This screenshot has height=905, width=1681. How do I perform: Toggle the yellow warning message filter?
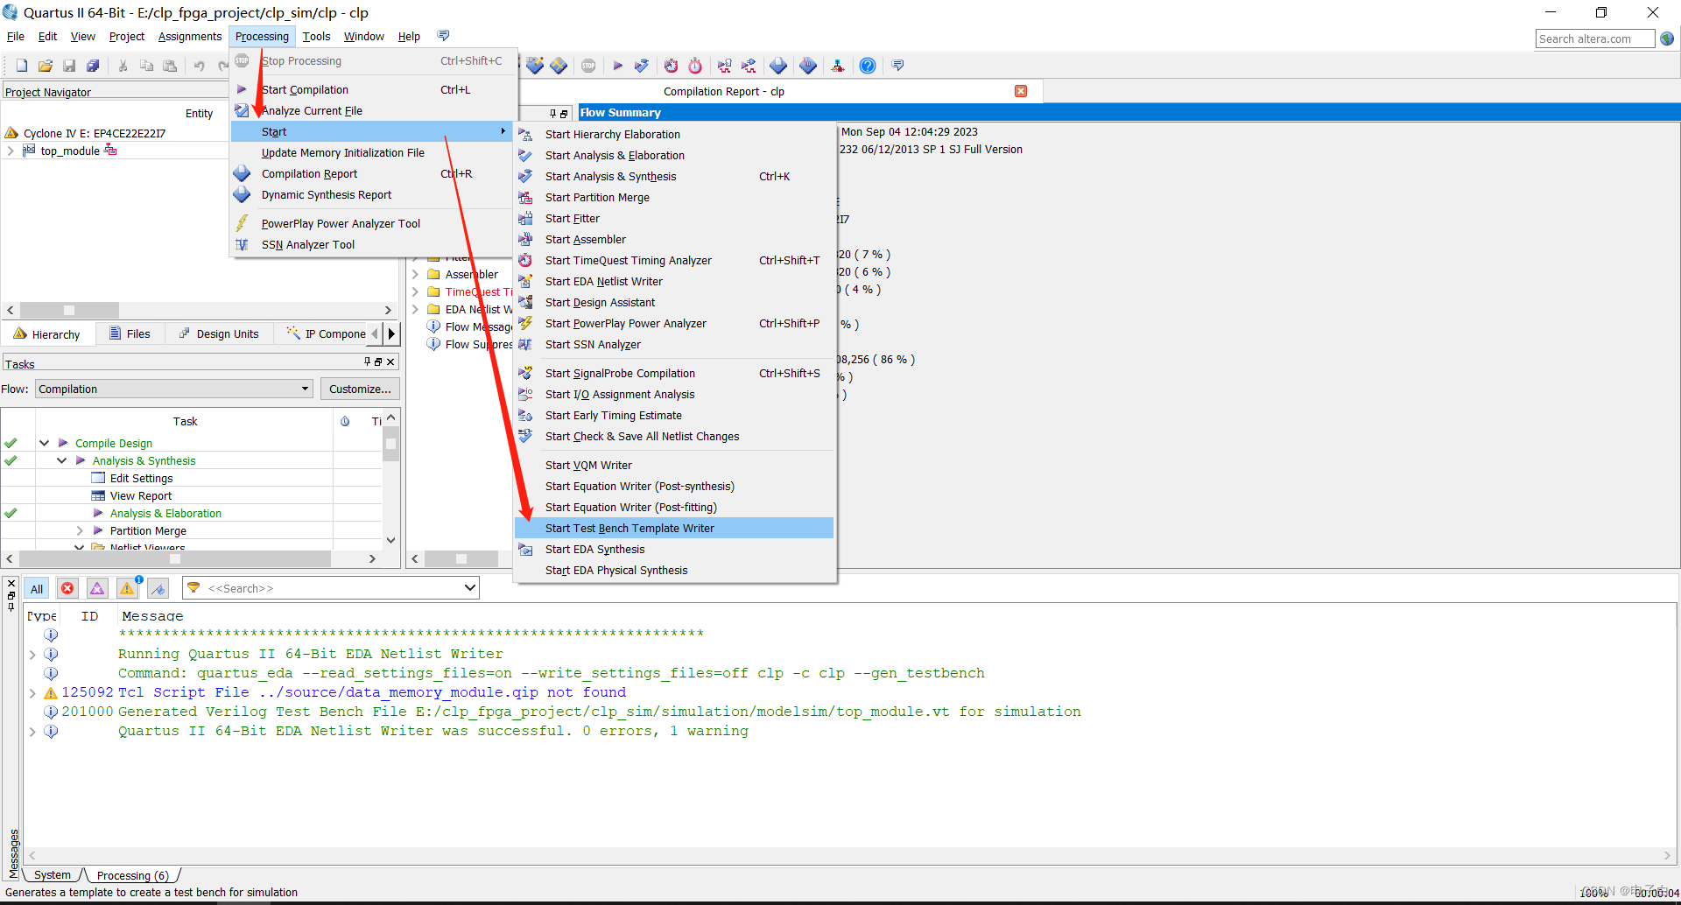tap(128, 588)
